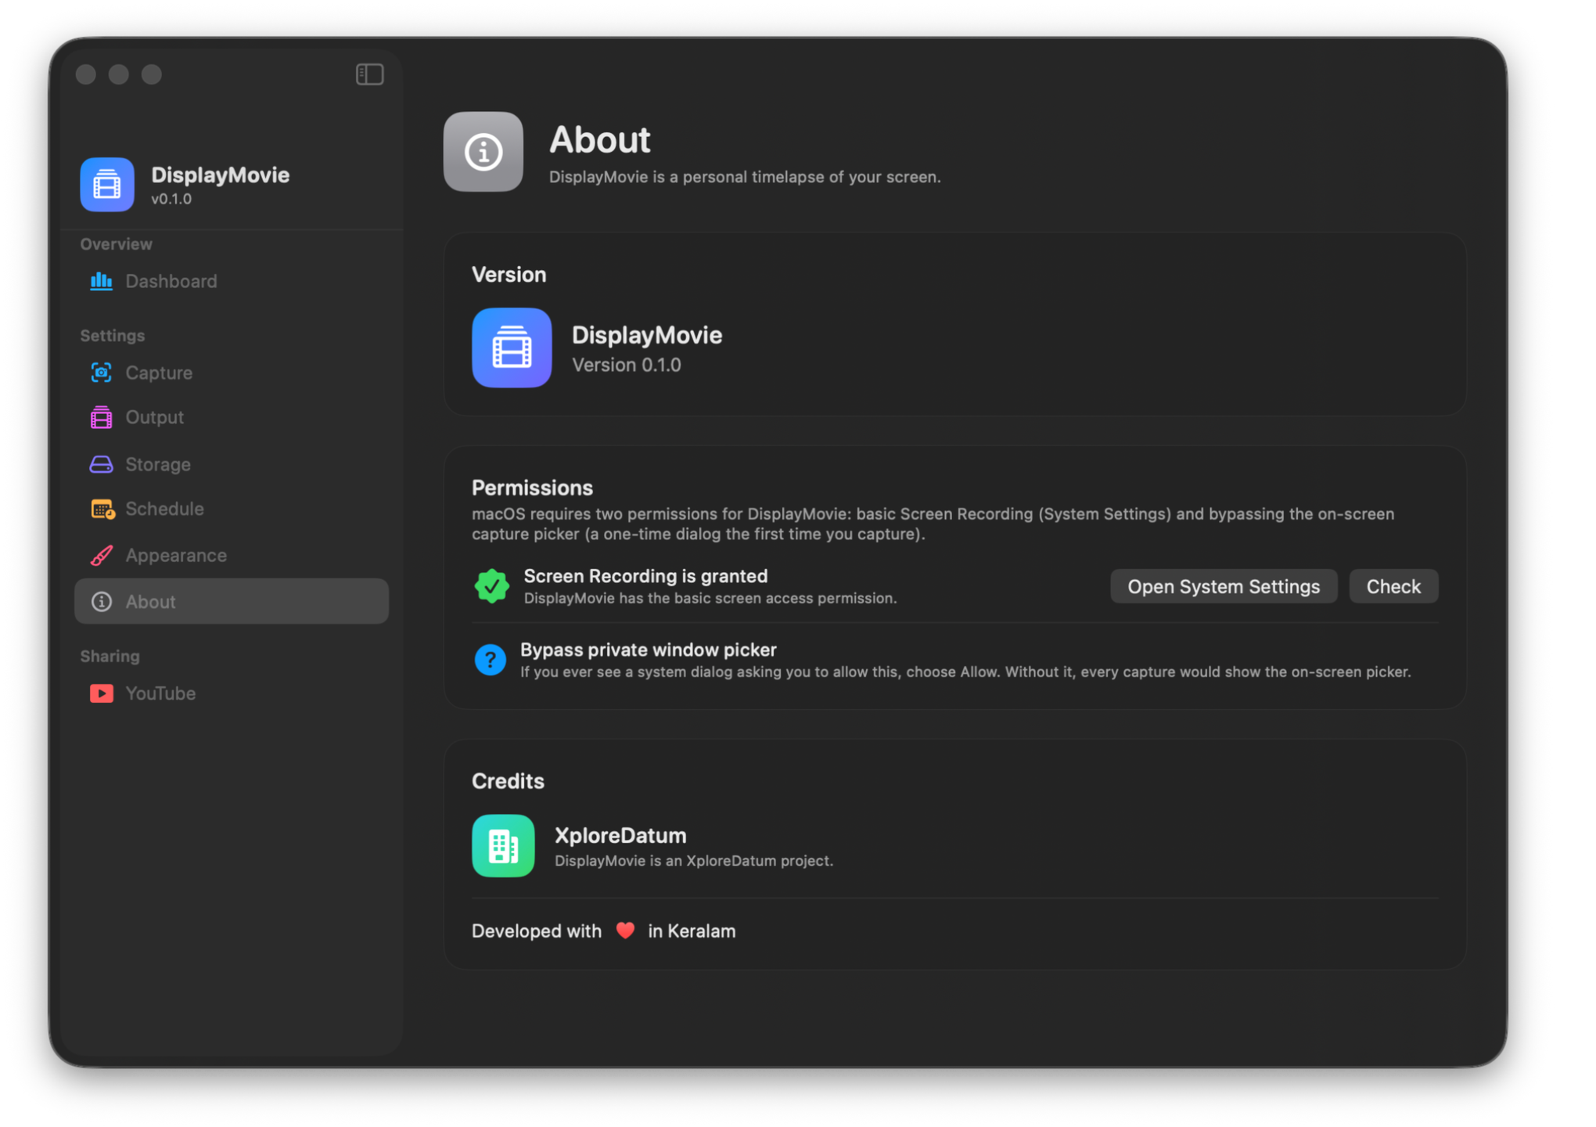
Task: Click 'If you ever see a system dialog' text
Action: [x=965, y=672]
